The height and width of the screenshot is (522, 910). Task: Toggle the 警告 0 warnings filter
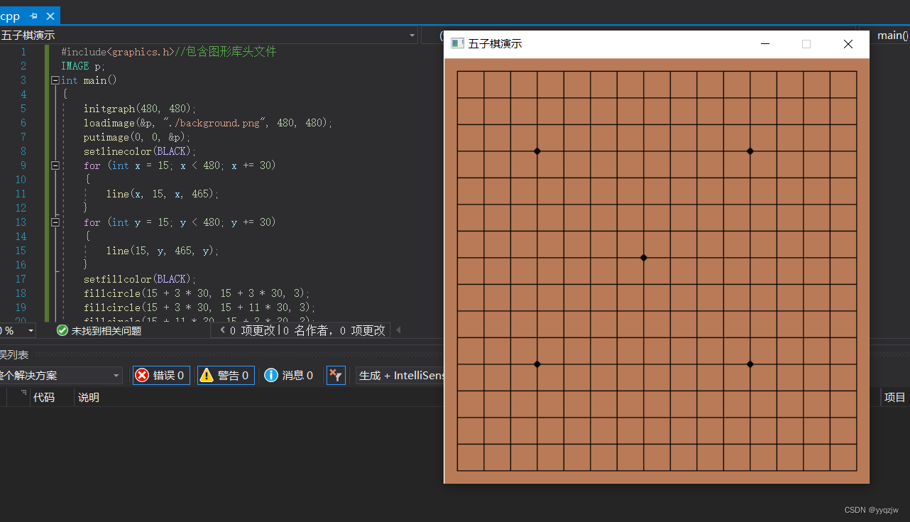click(x=226, y=375)
